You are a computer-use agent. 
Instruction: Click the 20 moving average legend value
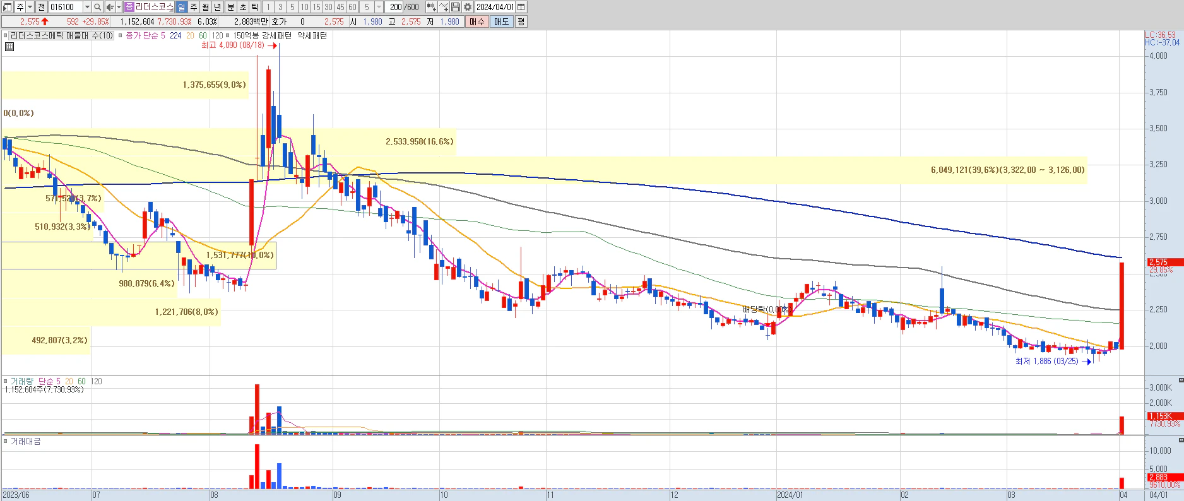click(x=190, y=36)
